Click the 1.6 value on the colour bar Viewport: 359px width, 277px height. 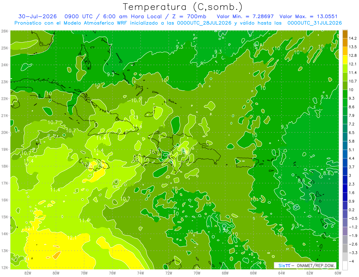click(352, 192)
